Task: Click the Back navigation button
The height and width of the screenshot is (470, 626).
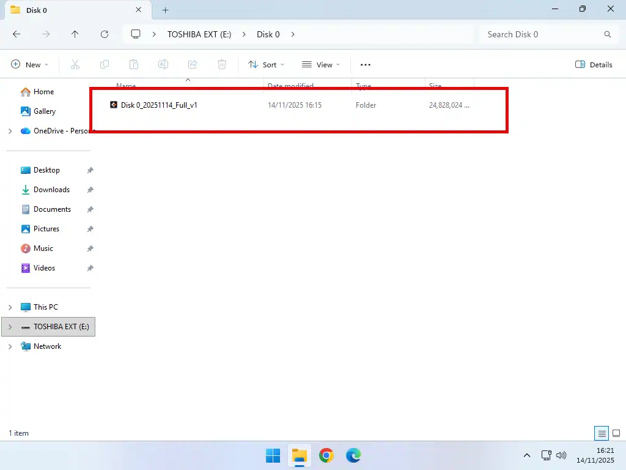Action: 17,34
